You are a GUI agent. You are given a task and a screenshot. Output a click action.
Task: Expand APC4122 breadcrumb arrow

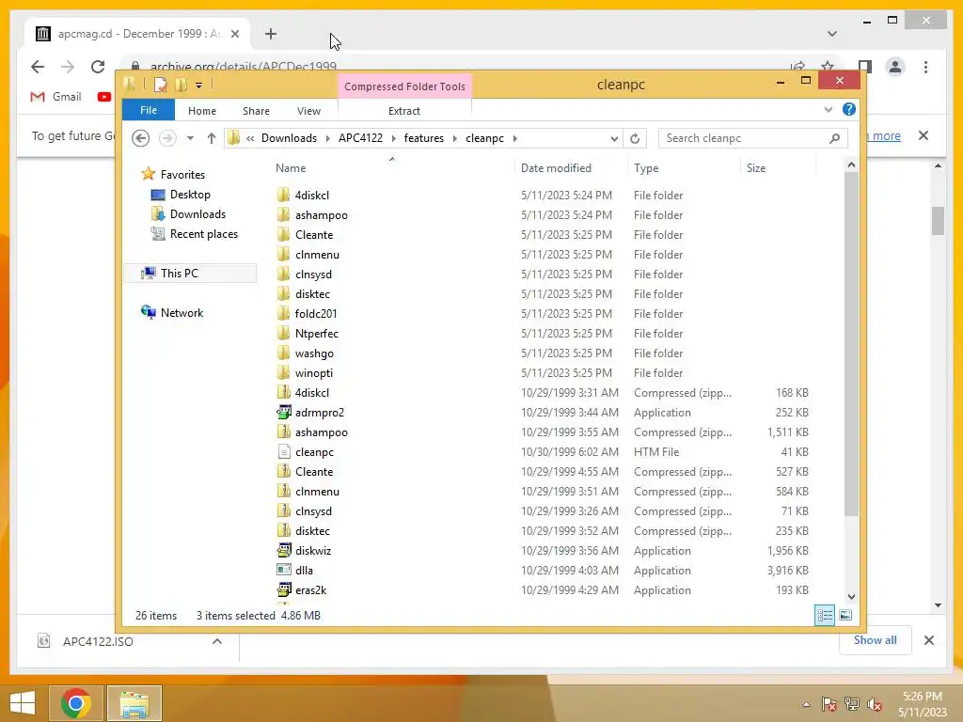coord(394,139)
